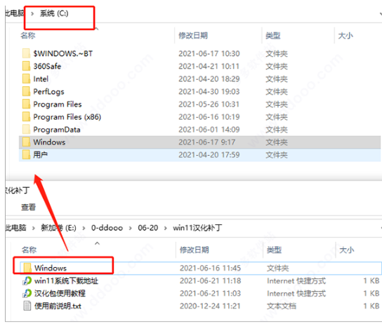
Task: Click 文本文档 type of 使用前说明.txt
Action: [282, 306]
